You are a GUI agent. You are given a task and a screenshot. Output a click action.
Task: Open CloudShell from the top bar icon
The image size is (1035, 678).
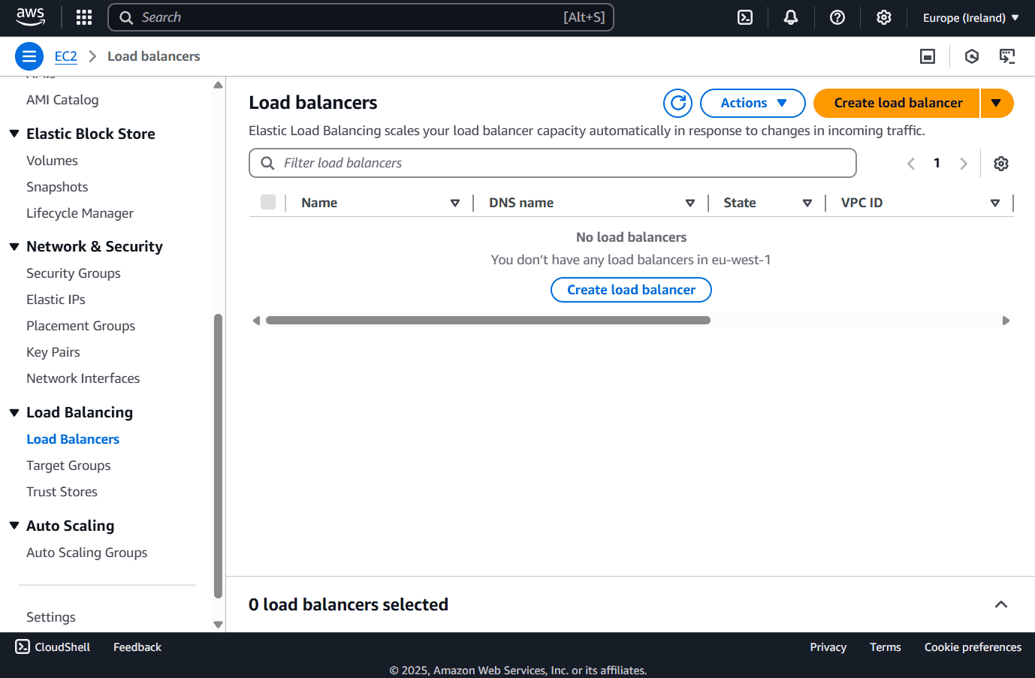745,17
